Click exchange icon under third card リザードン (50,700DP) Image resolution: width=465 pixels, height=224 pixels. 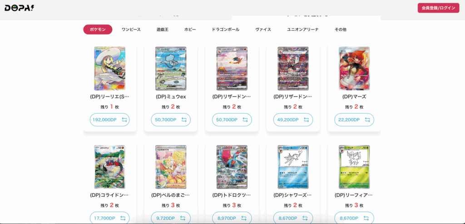point(245,119)
